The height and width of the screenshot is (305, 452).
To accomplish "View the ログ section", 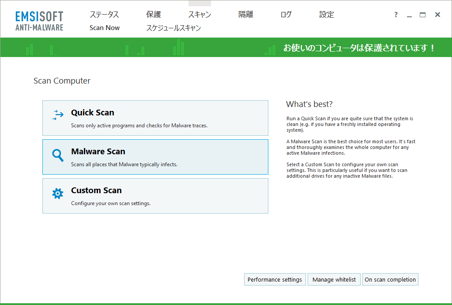I will [286, 14].
